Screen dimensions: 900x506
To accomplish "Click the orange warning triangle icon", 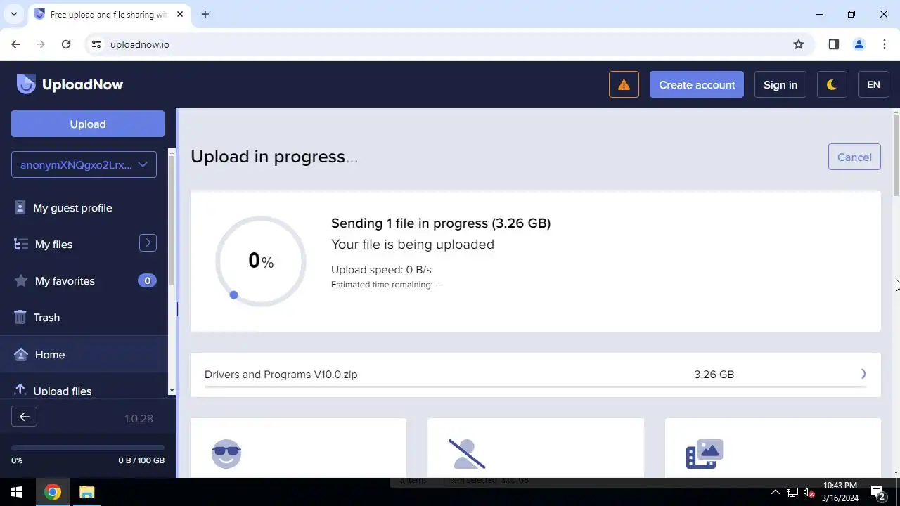I will pyautogui.click(x=624, y=84).
